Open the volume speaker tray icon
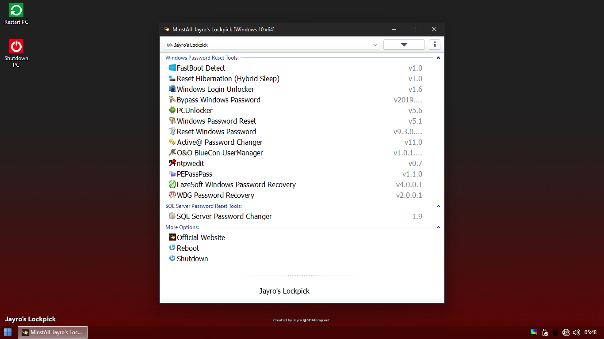Image resolution: width=604 pixels, height=339 pixels. [576, 332]
